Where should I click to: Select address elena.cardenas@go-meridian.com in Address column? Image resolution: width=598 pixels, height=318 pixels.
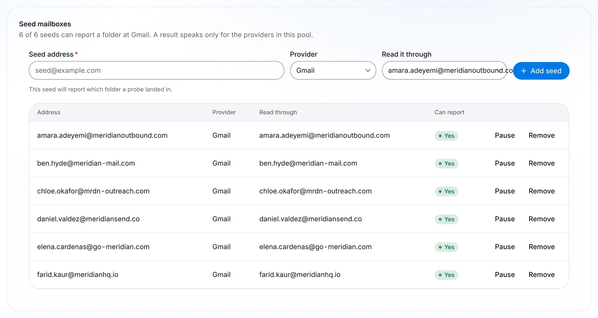click(93, 247)
